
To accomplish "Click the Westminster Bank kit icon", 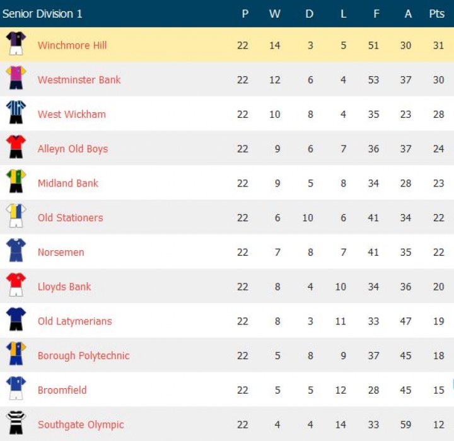I will pyautogui.click(x=16, y=79).
